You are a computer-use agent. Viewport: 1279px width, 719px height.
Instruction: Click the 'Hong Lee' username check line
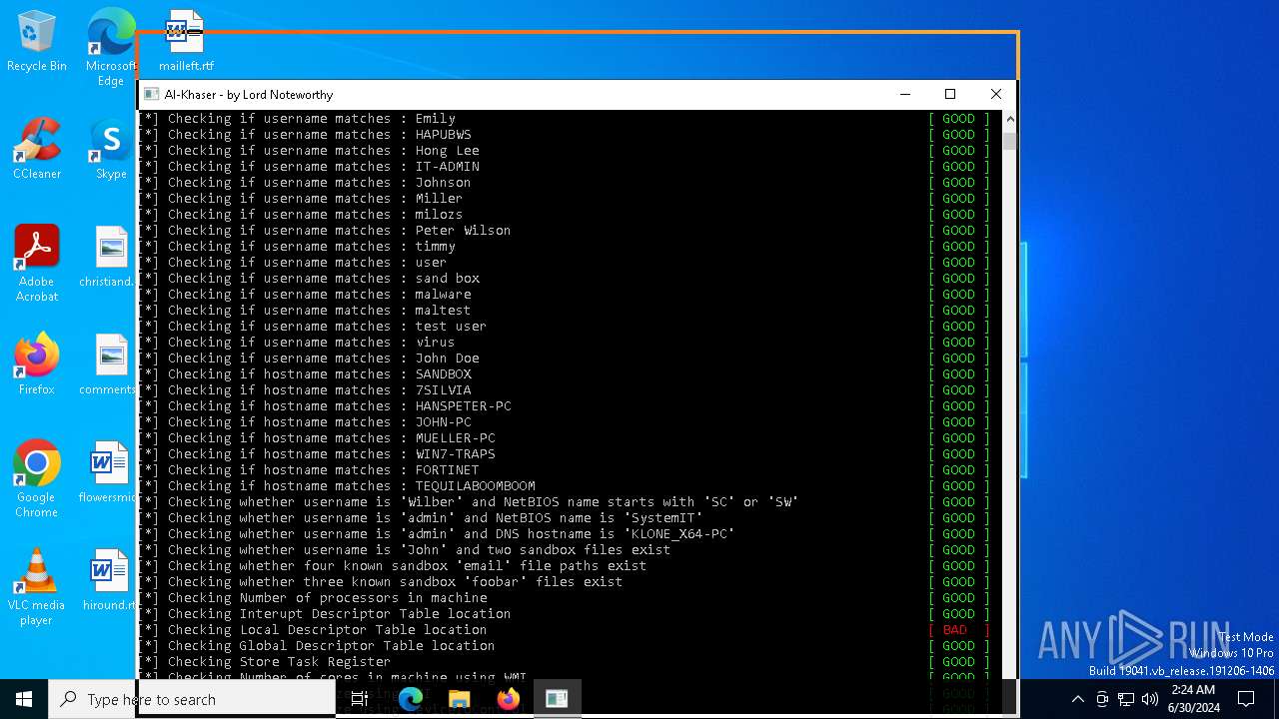(x=309, y=151)
